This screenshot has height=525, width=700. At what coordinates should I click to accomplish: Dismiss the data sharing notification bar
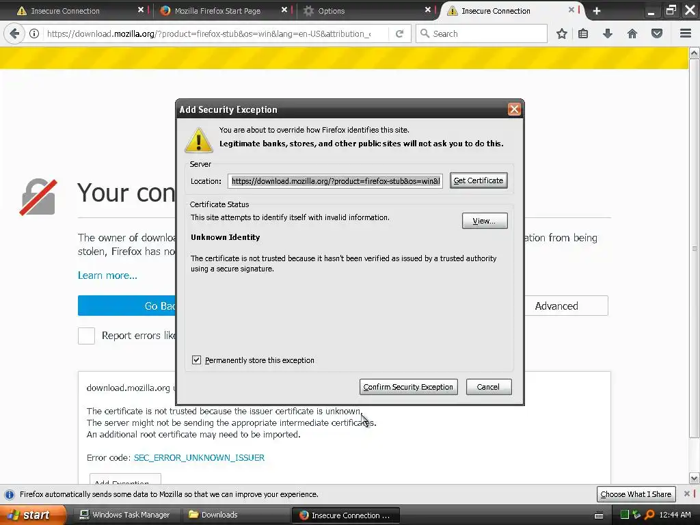coord(687,494)
